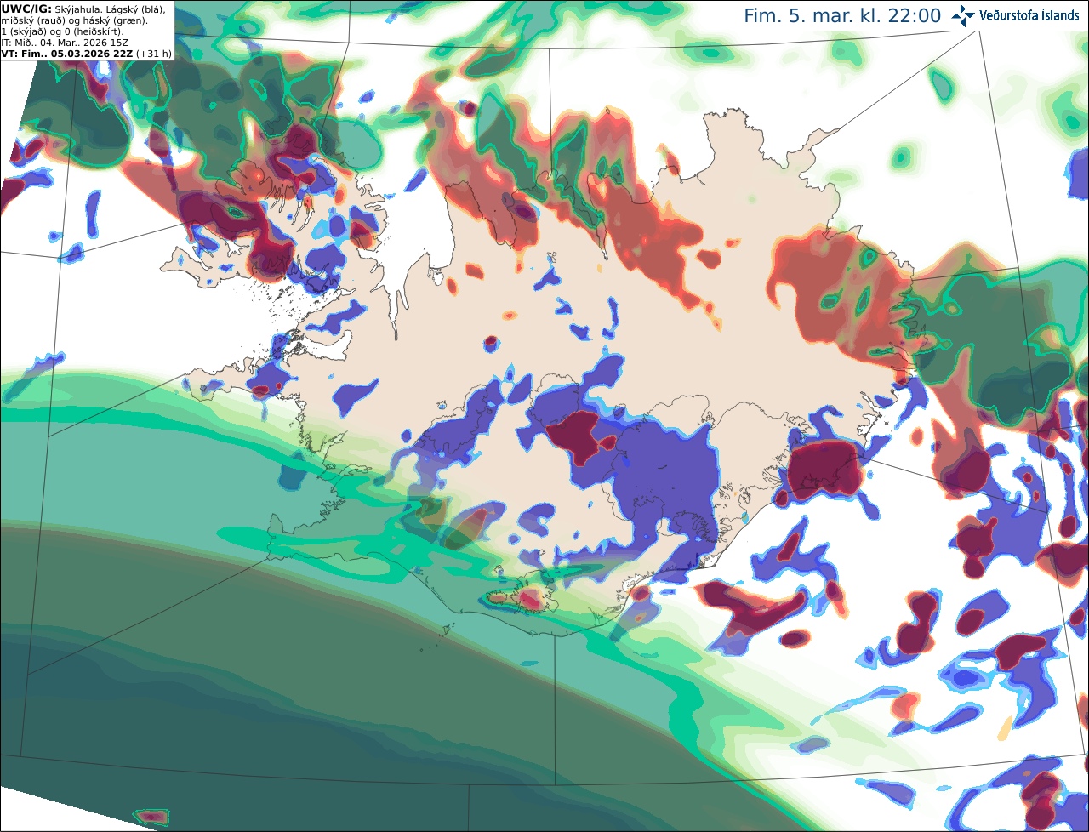Viewport: 1089px width, 832px height.
Task: Click the 'miðský (rauð) og háský (græn)' line
Action: click(x=75, y=20)
